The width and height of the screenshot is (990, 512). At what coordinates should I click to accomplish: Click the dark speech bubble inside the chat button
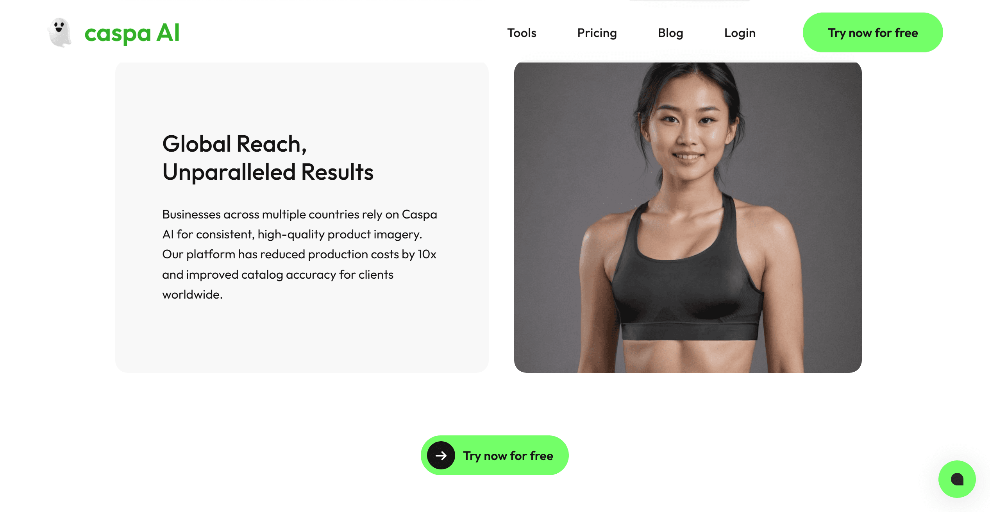957,479
